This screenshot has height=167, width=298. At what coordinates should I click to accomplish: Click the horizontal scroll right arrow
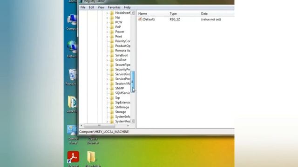point(128,126)
